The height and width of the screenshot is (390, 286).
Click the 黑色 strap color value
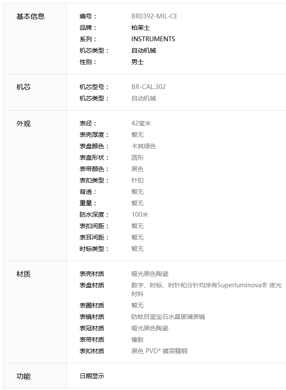pyautogui.click(x=138, y=169)
